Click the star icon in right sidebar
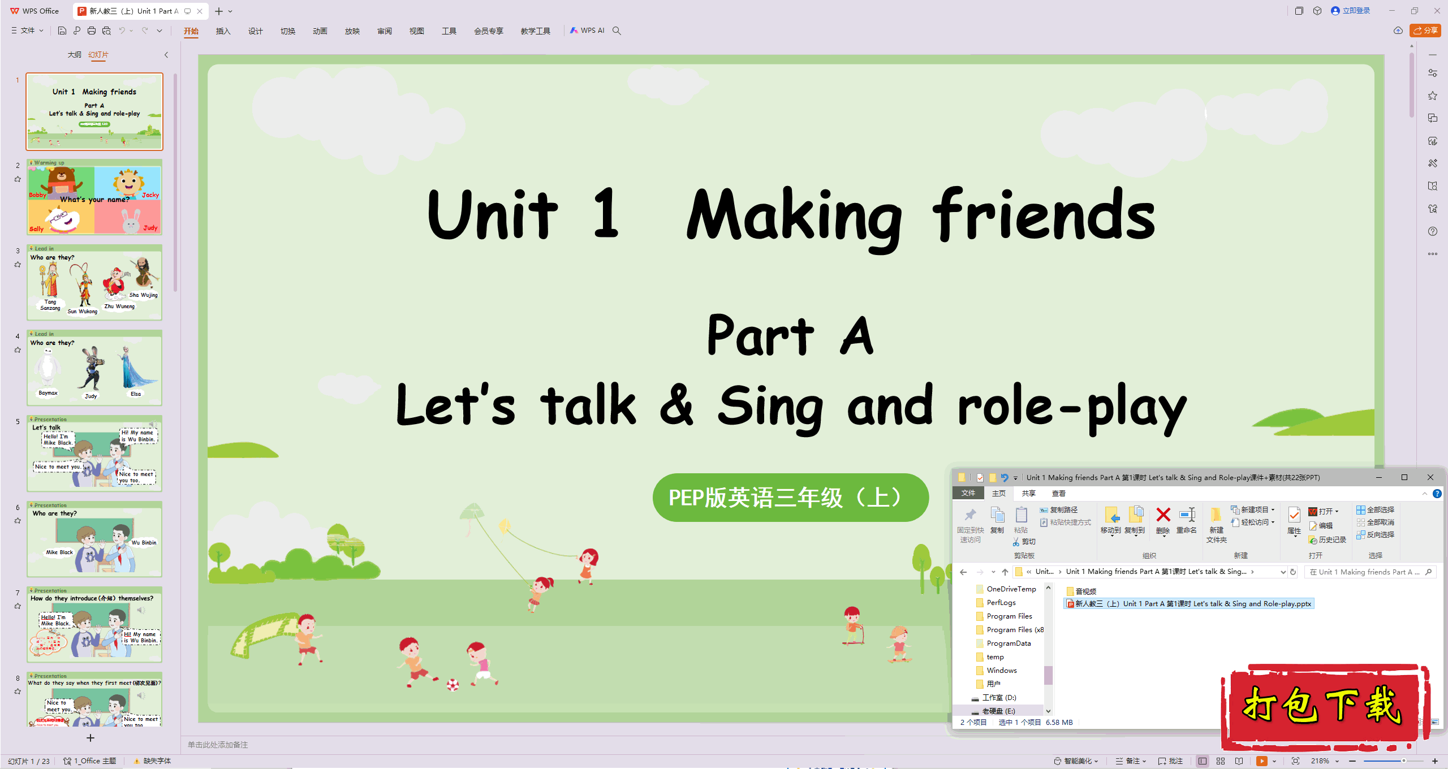Image resolution: width=1448 pixels, height=769 pixels. pos(1433,96)
